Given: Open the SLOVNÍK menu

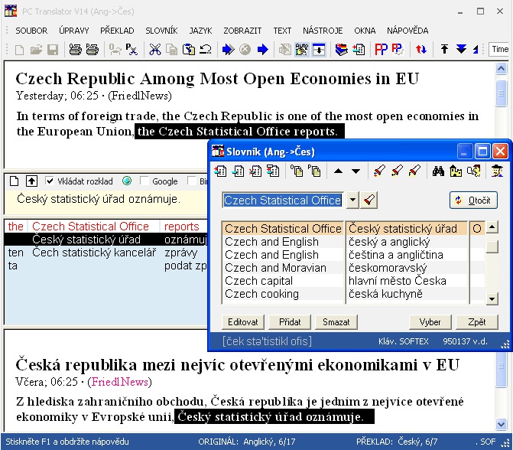Looking at the screenshot, I should click(161, 31).
